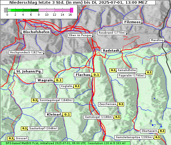The height and width of the screenshot is (145, 171).
Task: Click the 0.1 value beside Zauchensee
Action: (x=121, y=104)
